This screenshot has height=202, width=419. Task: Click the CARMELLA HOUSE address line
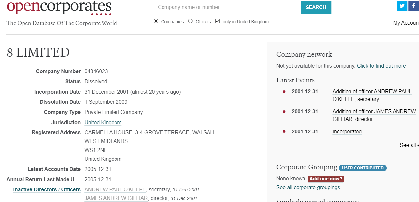150,133
